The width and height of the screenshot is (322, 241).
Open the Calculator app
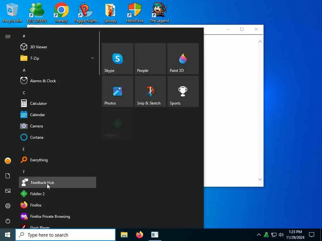[58, 103]
